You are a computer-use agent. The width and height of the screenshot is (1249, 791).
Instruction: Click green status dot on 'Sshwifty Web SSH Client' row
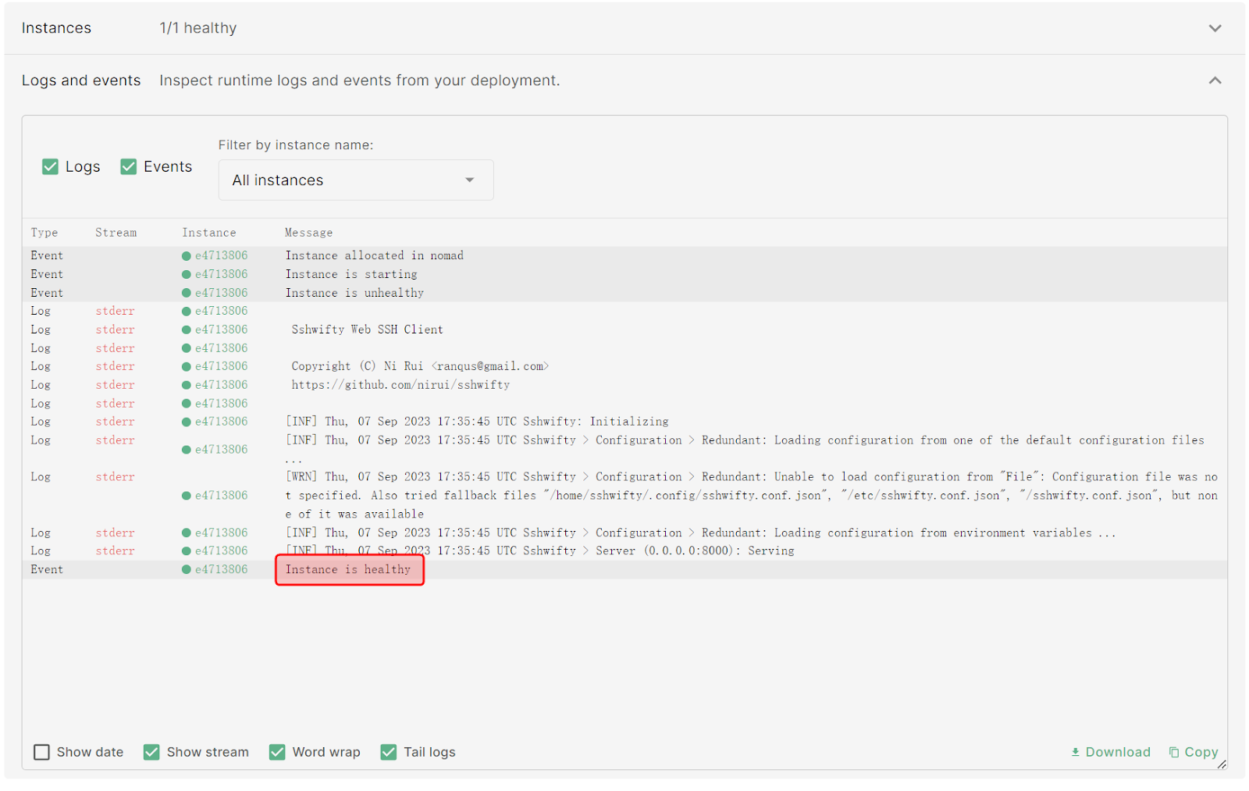pyautogui.click(x=187, y=330)
